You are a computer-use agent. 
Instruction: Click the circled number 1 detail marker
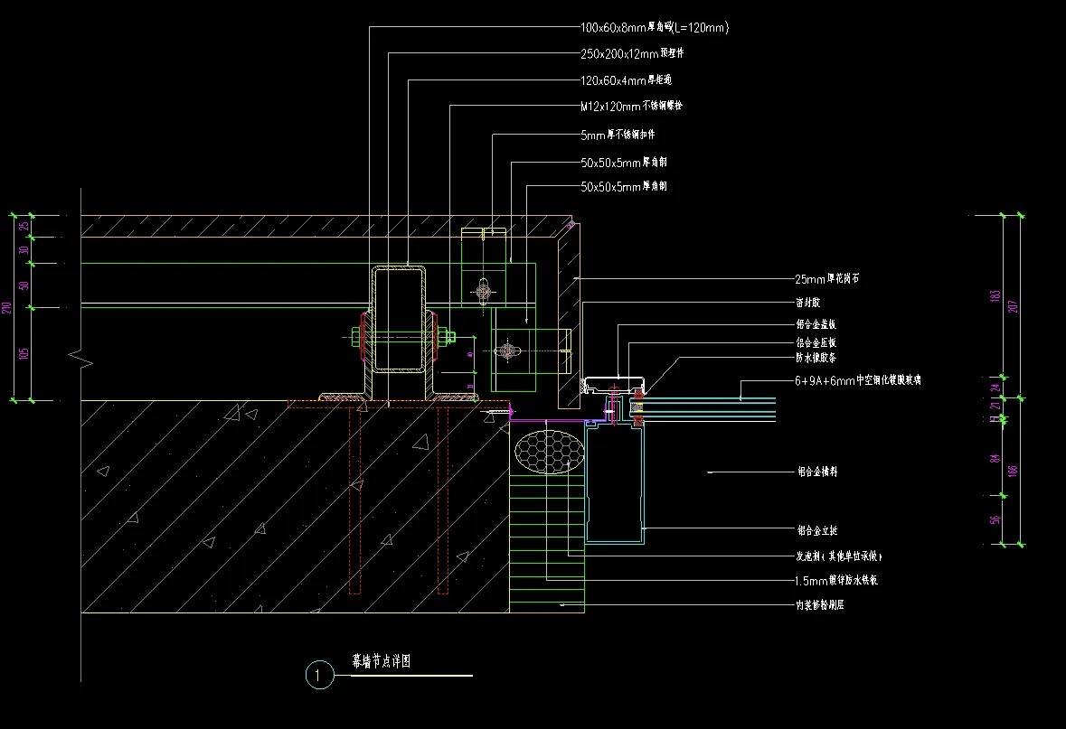click(x=318, y=674)
